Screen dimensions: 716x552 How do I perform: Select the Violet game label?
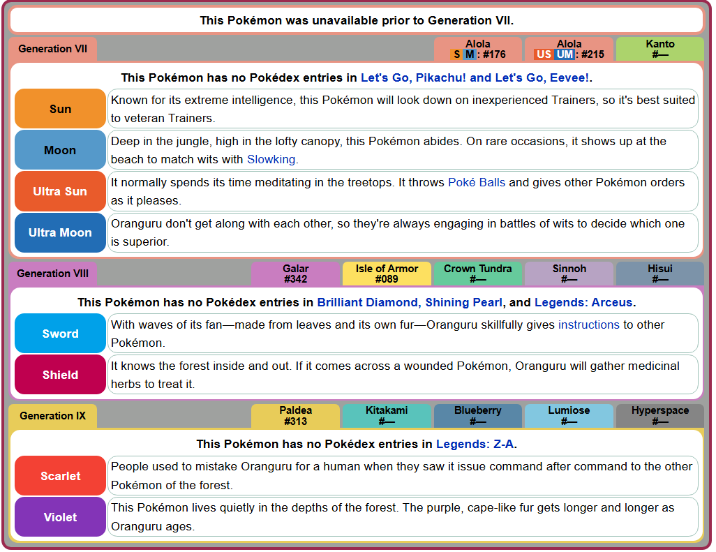(x=60, y=517)
